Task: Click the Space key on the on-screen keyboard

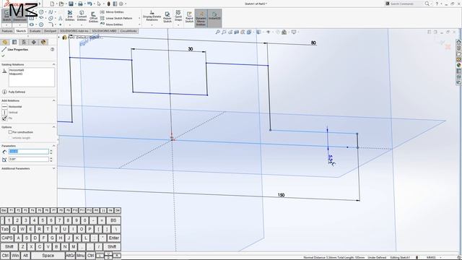Action: 48,256
